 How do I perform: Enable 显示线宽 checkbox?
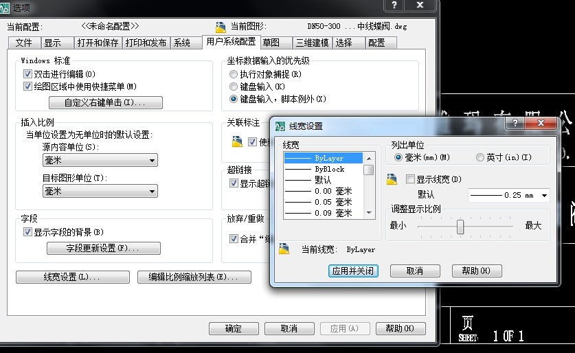click(410, 179)
